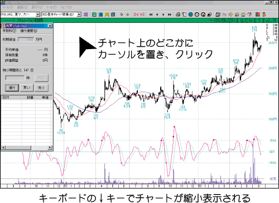279x203 pixels.
Task: Open the 進行速度 menu in simulation panel
Action: [28, 31]
